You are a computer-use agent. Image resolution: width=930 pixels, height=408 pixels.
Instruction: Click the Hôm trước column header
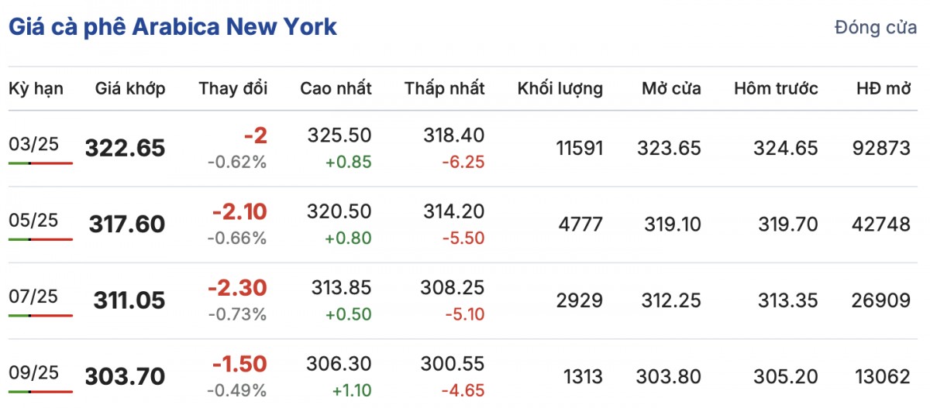(x=775, y=88)
